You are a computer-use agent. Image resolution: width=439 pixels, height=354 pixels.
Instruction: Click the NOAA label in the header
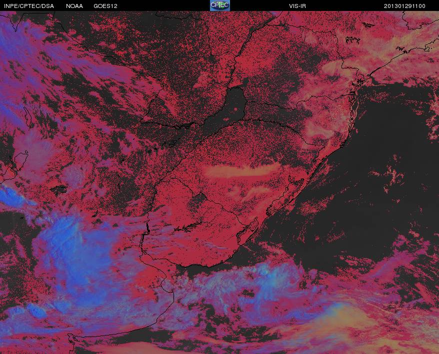coord(74,6)
